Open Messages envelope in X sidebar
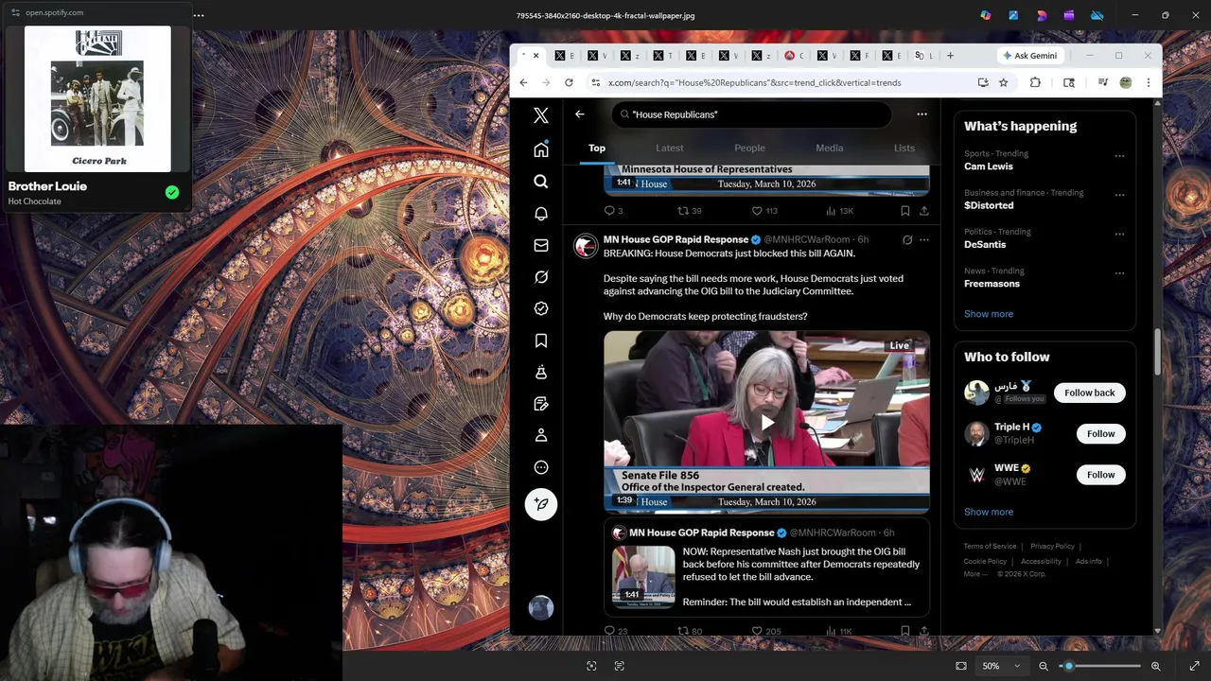Viewport: 1211px width, 681px height. tap(541, 245)
